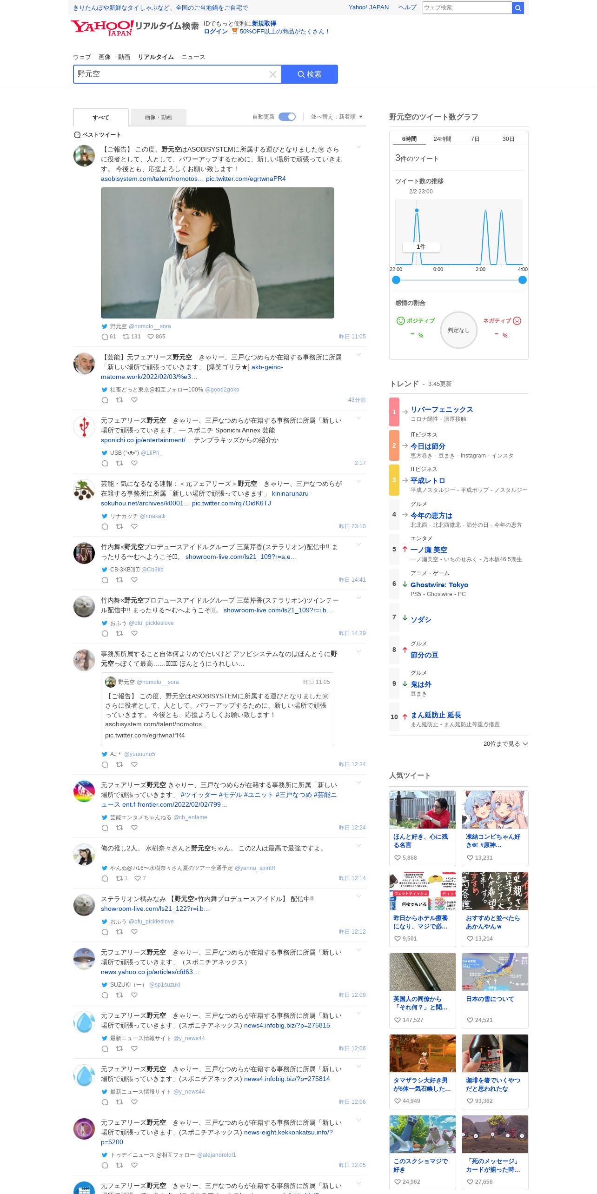Click avatar of 野元空 best tweet
The width and height of the screenshot is (597, 1194).
coord(84,156)
